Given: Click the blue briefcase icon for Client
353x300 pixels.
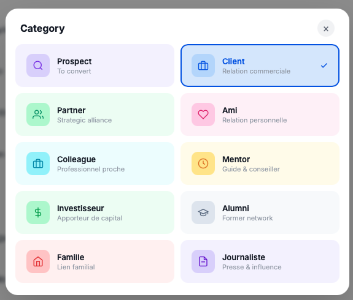Looking at the screenshot, I should [x=203, y=66].
